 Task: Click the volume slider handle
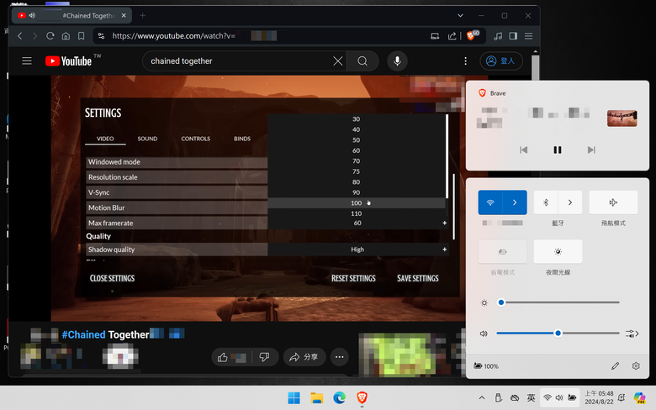[558, 333]
